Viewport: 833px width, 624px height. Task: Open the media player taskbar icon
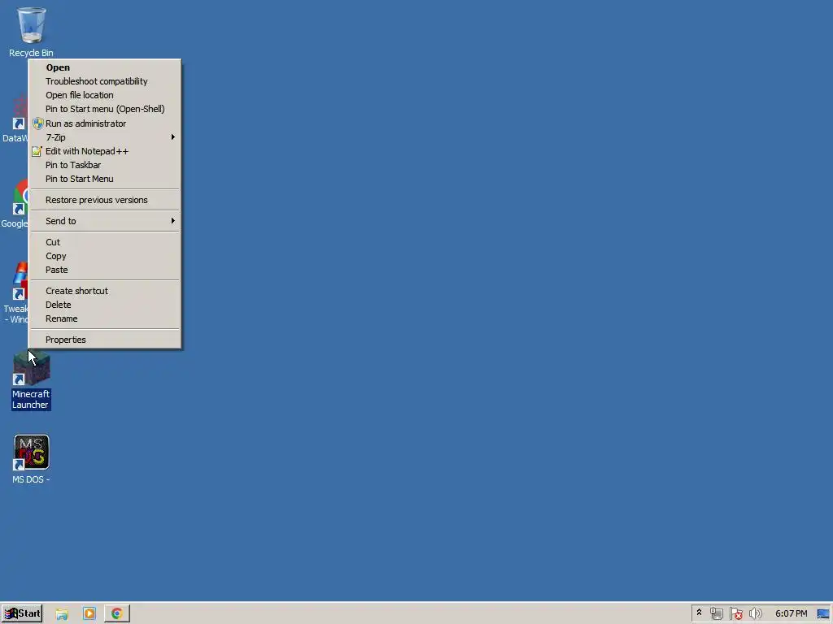point(89,614)
